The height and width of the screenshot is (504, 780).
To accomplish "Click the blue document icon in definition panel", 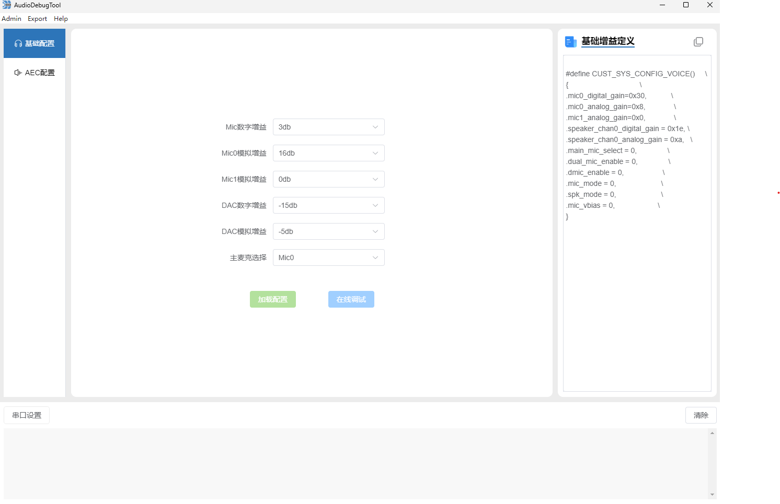I will tap(570, 42).
